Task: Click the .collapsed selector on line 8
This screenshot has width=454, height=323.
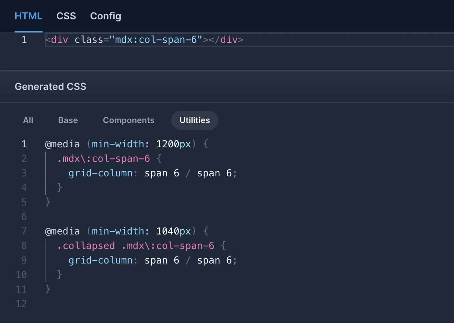Action: [86, 246]
